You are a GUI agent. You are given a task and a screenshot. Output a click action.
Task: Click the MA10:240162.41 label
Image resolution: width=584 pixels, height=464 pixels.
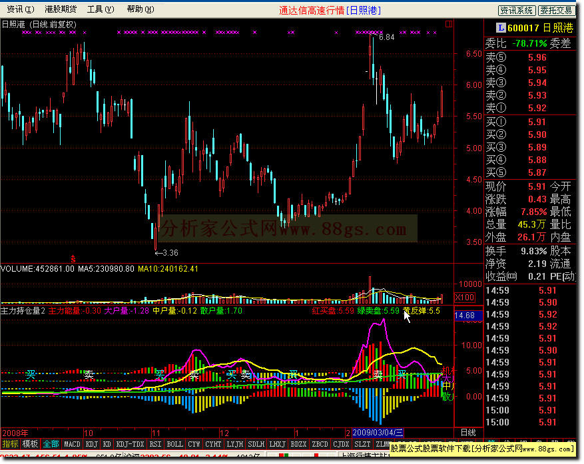pos(168,269)
